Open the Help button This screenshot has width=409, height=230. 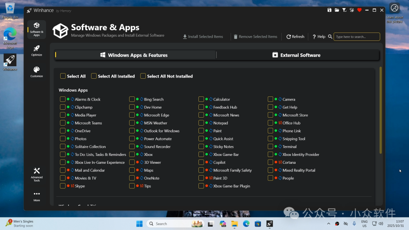coord(319,37)
